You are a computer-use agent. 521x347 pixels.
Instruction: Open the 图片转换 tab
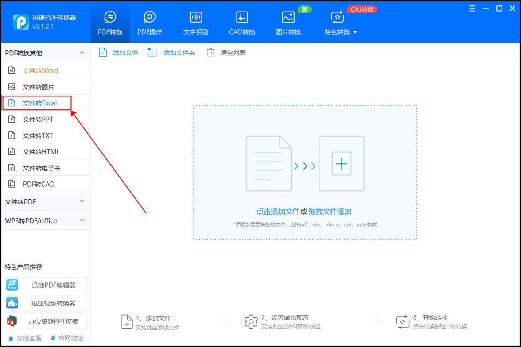(x=288, y=23)
